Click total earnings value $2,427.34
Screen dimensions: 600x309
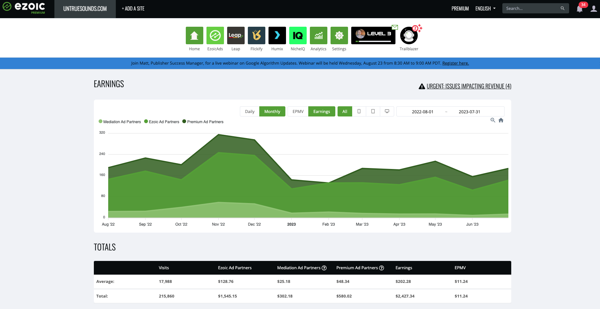[x=405, y=296]
